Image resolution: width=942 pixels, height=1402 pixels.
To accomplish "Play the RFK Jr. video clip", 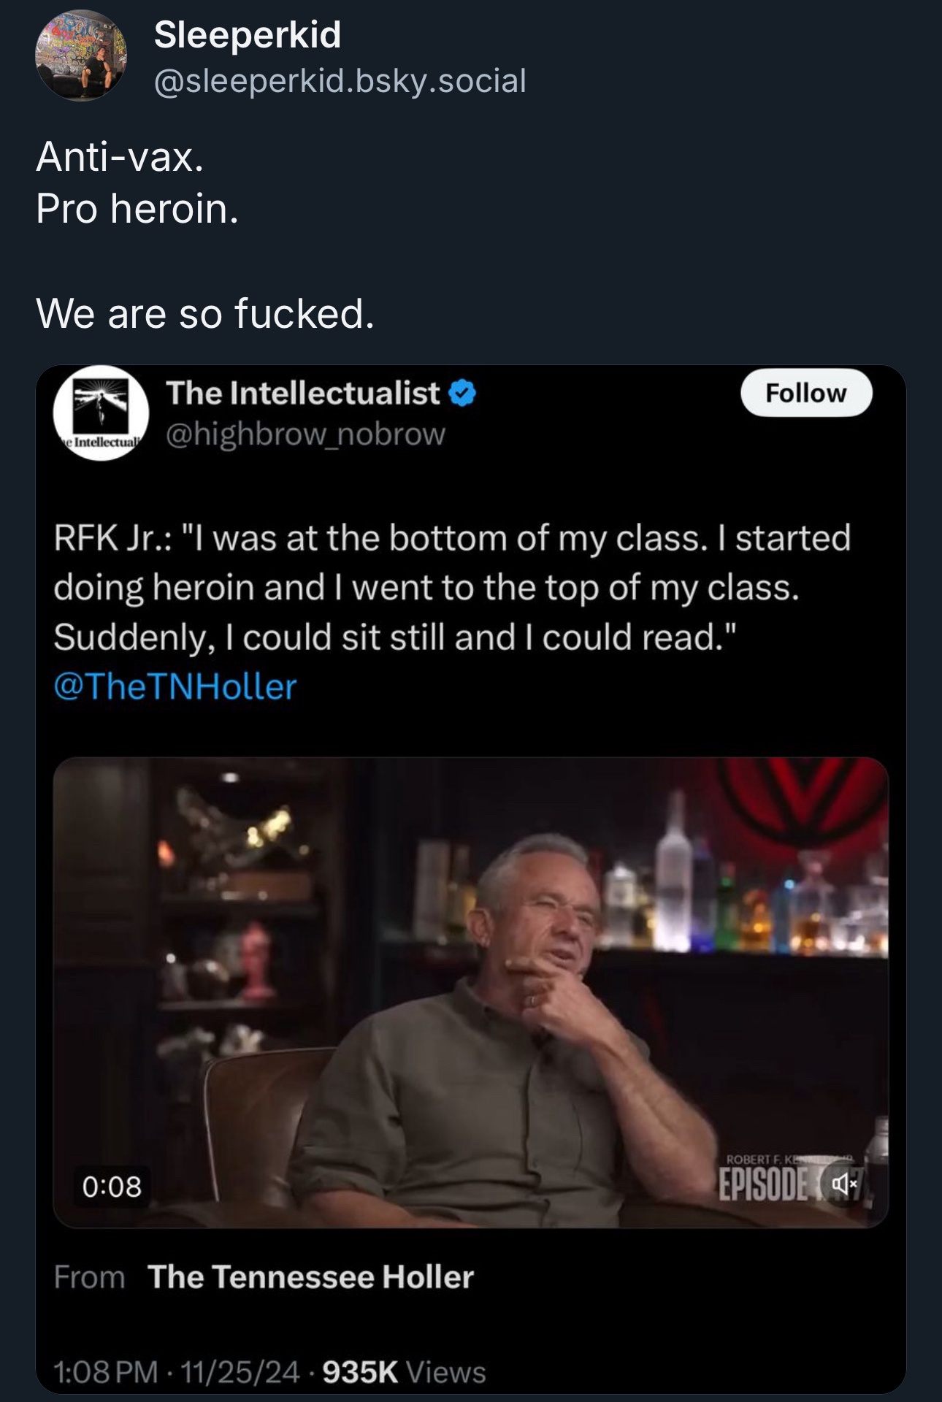I will pyautogui.click(x=470, y=992).
